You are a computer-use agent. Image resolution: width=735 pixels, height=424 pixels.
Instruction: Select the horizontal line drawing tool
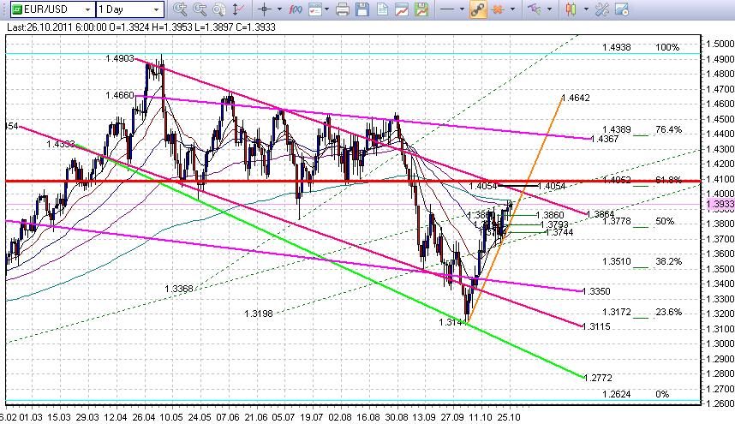tap(448, 9)
